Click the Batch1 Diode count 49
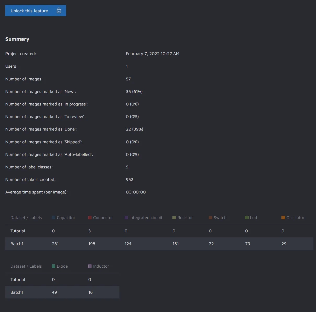This screenshot has height=312, width=316. pos(54,292)
